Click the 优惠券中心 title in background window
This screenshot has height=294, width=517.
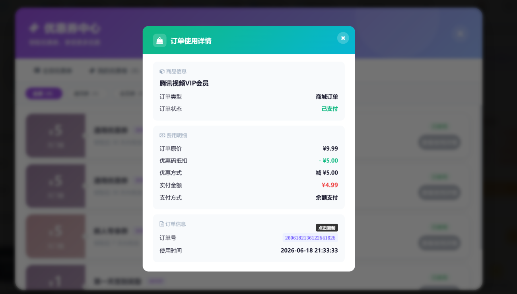pyautogui.click(x=72, y=28)
